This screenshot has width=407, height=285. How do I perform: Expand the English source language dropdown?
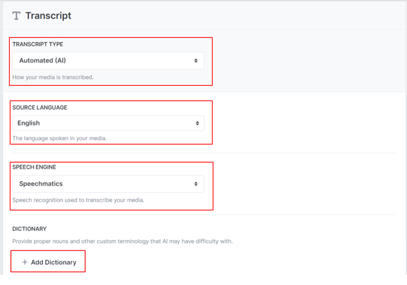pos(108,123)
